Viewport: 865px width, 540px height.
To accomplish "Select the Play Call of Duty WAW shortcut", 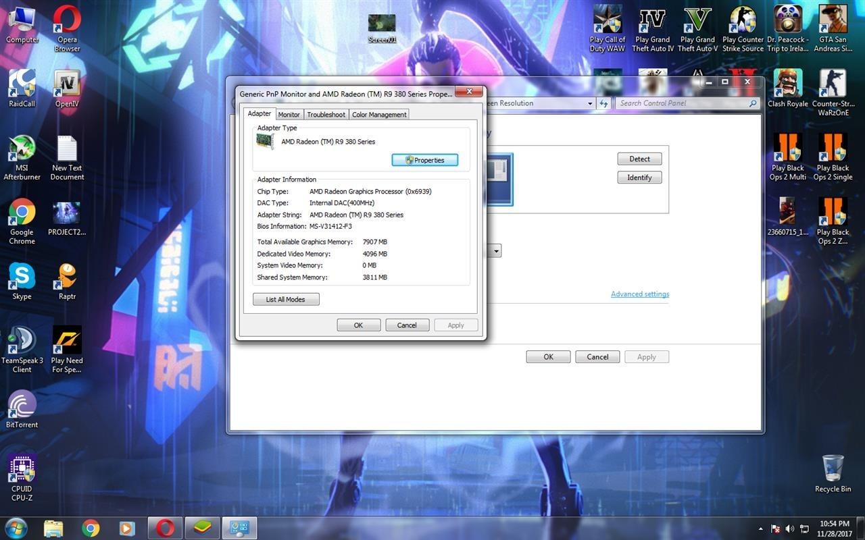I will pos(608,28).
